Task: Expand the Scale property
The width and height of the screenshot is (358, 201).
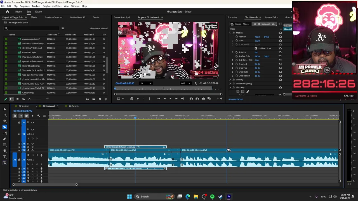Action: (233, 41)
